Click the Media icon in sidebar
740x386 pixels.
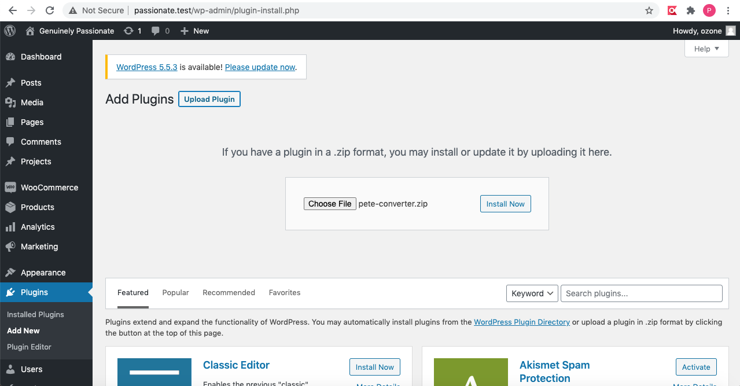10,102
